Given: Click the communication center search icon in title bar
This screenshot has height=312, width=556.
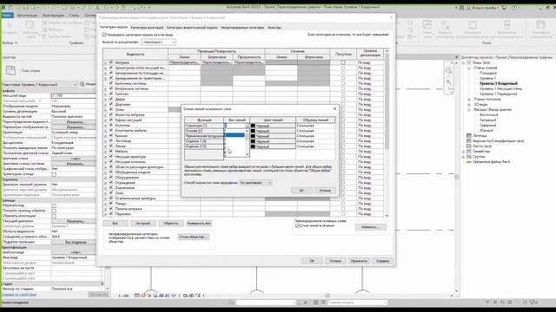Looking at the screenshot, I should (461, 8).
